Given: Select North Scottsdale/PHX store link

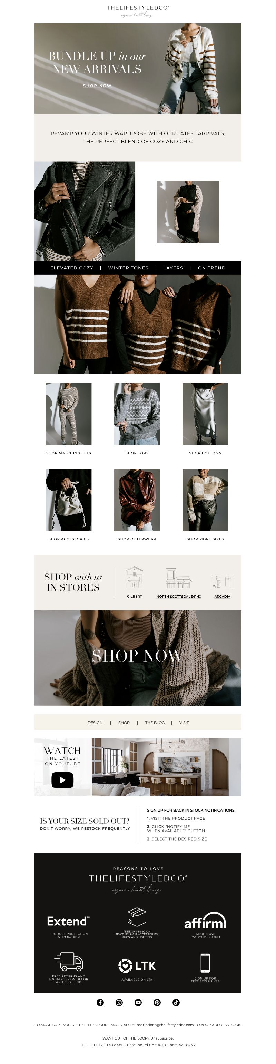Looking at the screenshot, I should click(x=179, y=596).
